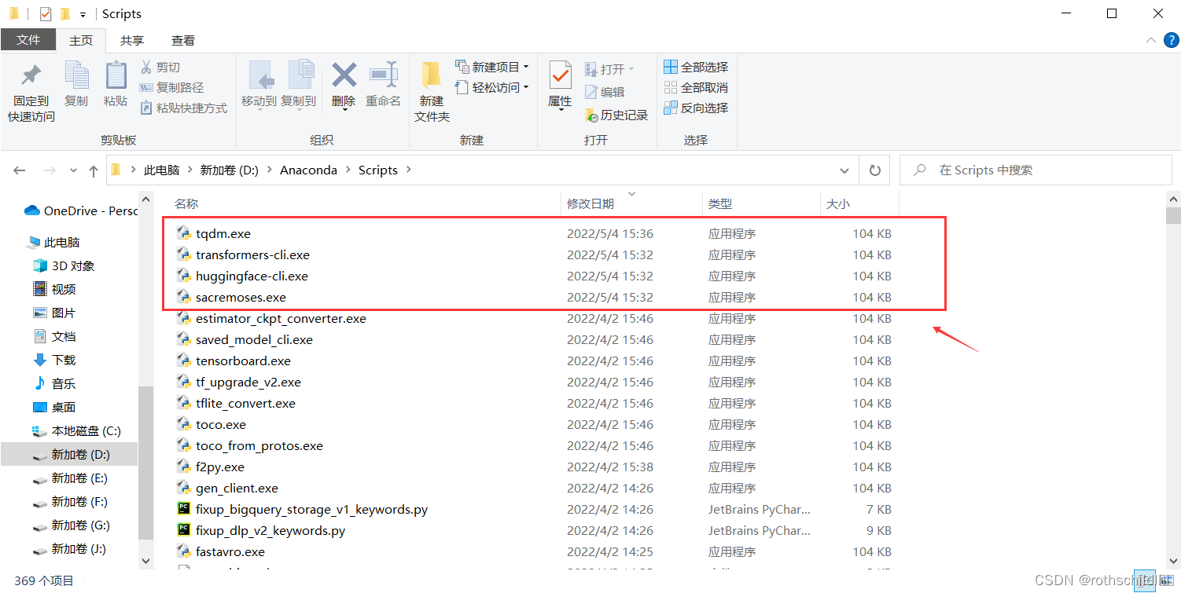Click the quick access properties checkmark icon

pyautogui.click(x=45, y=13)
